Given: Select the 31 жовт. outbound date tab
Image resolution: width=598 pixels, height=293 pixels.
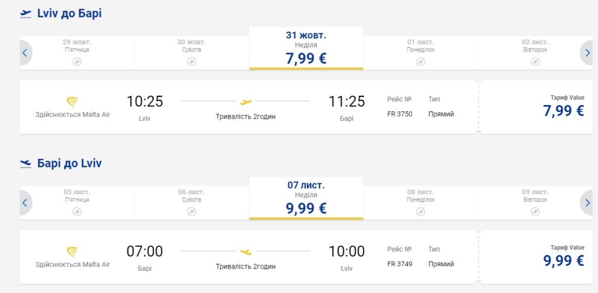Looking at the screenshot, I should 306,48.
